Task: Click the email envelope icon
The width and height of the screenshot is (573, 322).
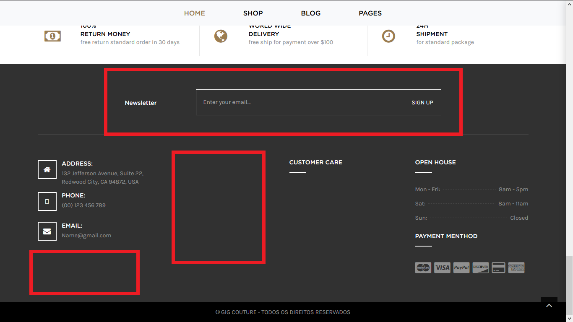Action: tap(47, 231)
